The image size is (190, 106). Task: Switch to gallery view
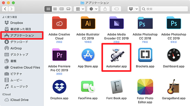coord(68,9)
